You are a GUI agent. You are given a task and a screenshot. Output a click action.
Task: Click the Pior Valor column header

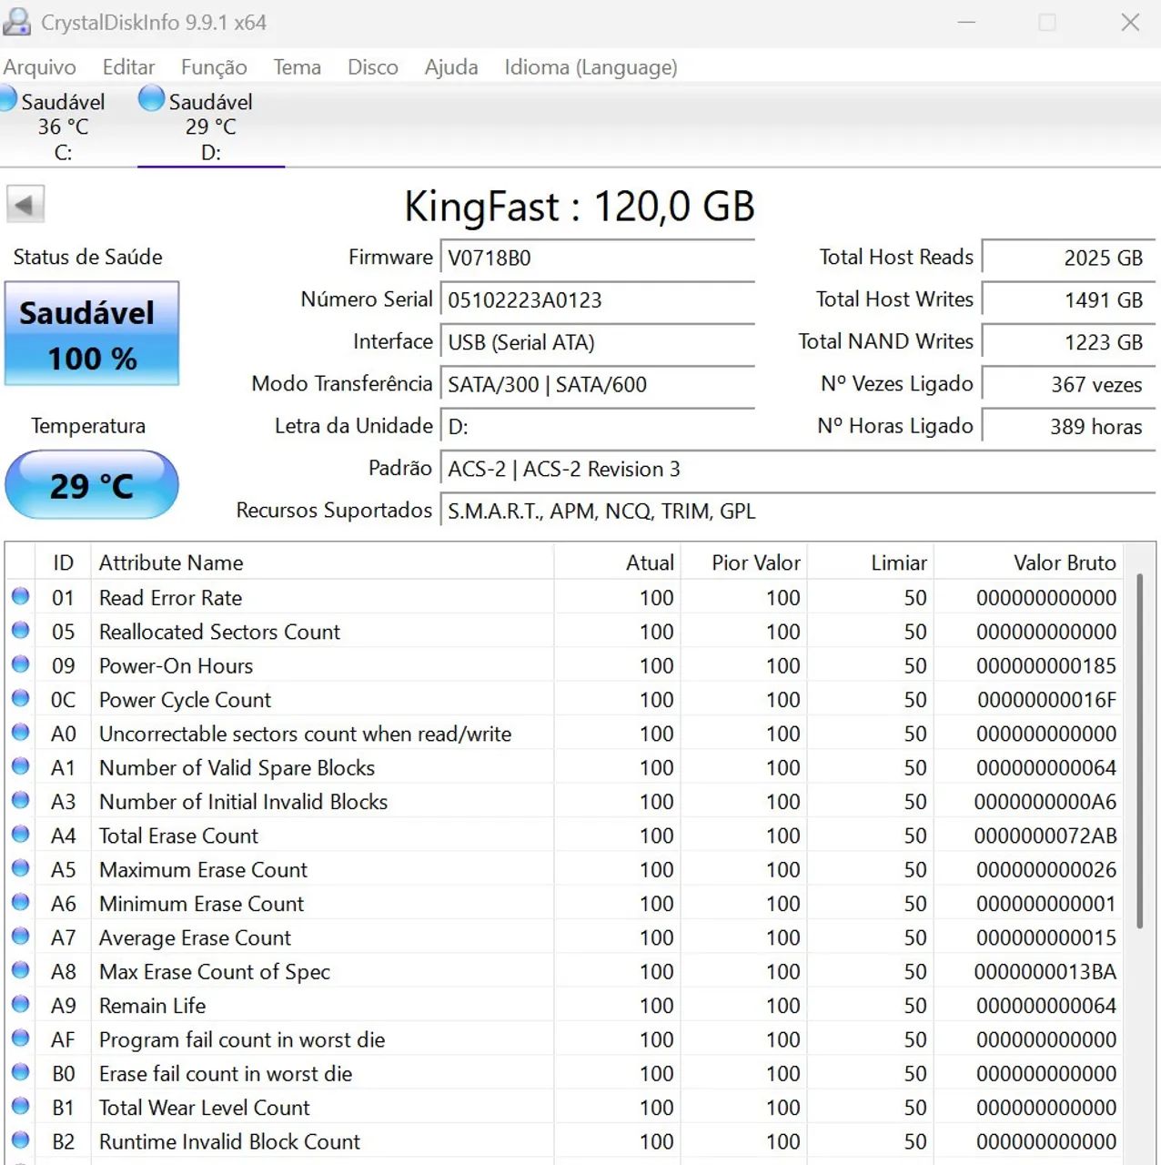[744, 562]
